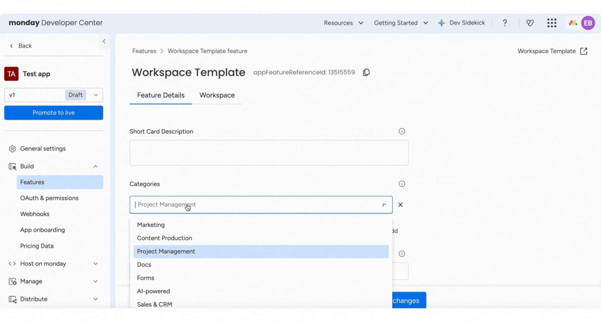
Task: Click the monday Developer Center logo
Action: (56, 23)
